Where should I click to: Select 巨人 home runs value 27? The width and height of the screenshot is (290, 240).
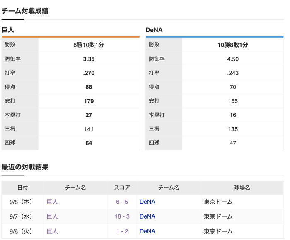[x=89, y=115]
